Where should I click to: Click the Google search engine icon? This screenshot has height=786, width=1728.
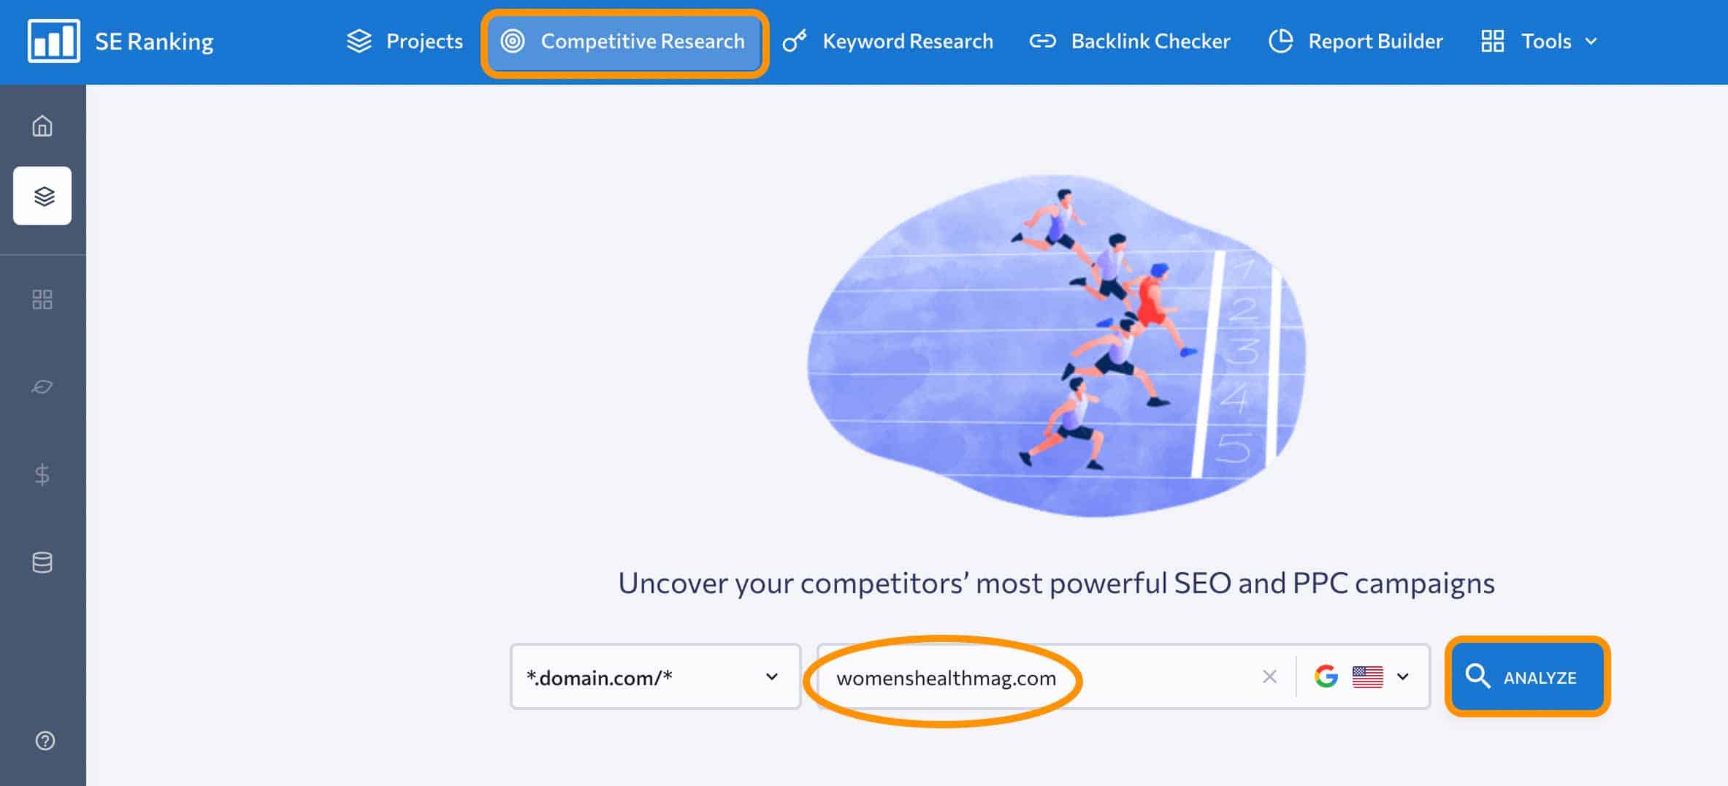pyautogui.click(x=1327, y=676)
